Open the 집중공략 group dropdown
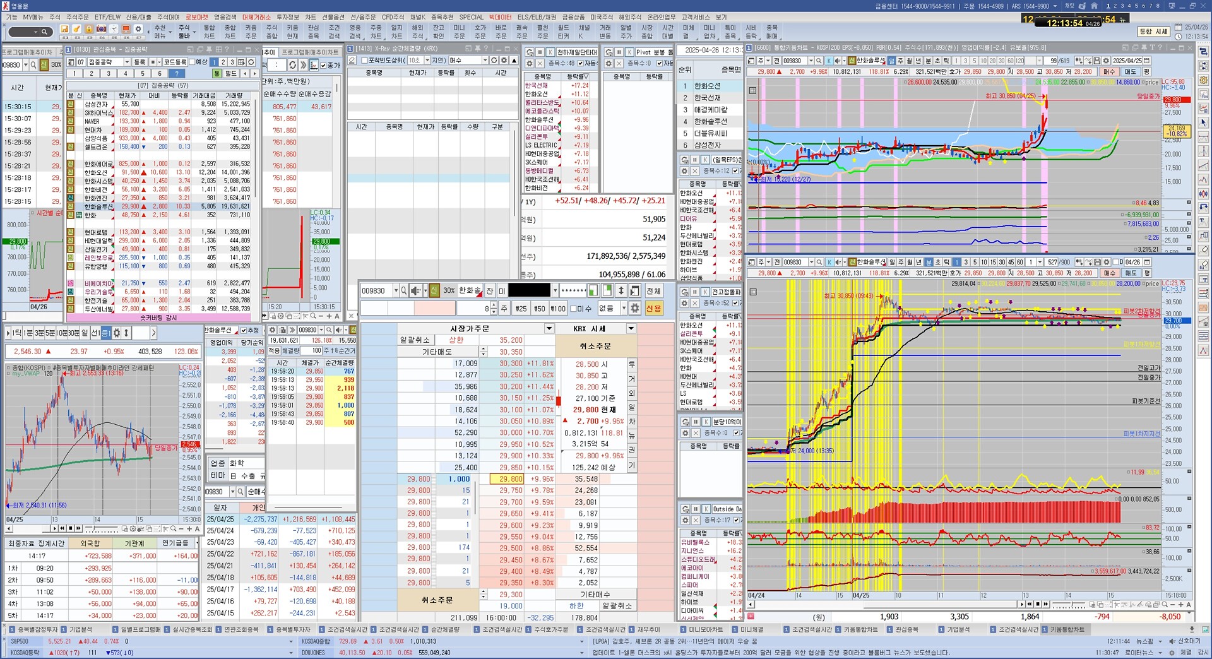The width and height of the screenshot is (1212, 659). 127,62
